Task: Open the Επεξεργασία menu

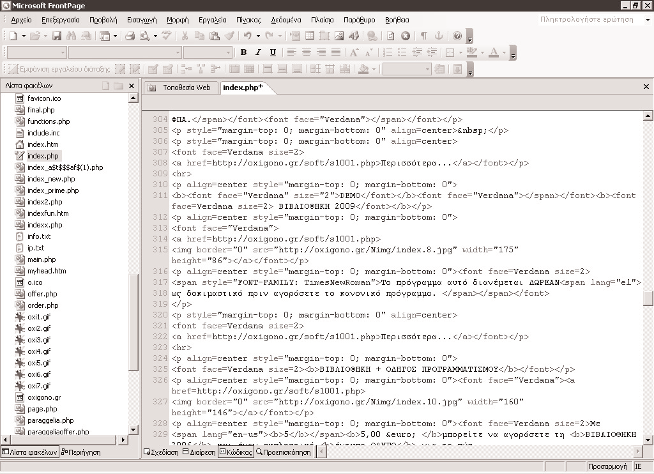Action: 61,20
